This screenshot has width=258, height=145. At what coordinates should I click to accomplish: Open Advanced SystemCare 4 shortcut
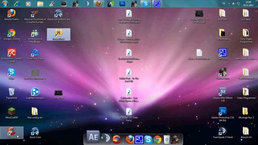pos(58,17)
